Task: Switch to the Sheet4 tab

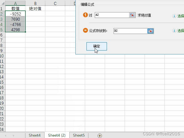Action: (35, 135)
